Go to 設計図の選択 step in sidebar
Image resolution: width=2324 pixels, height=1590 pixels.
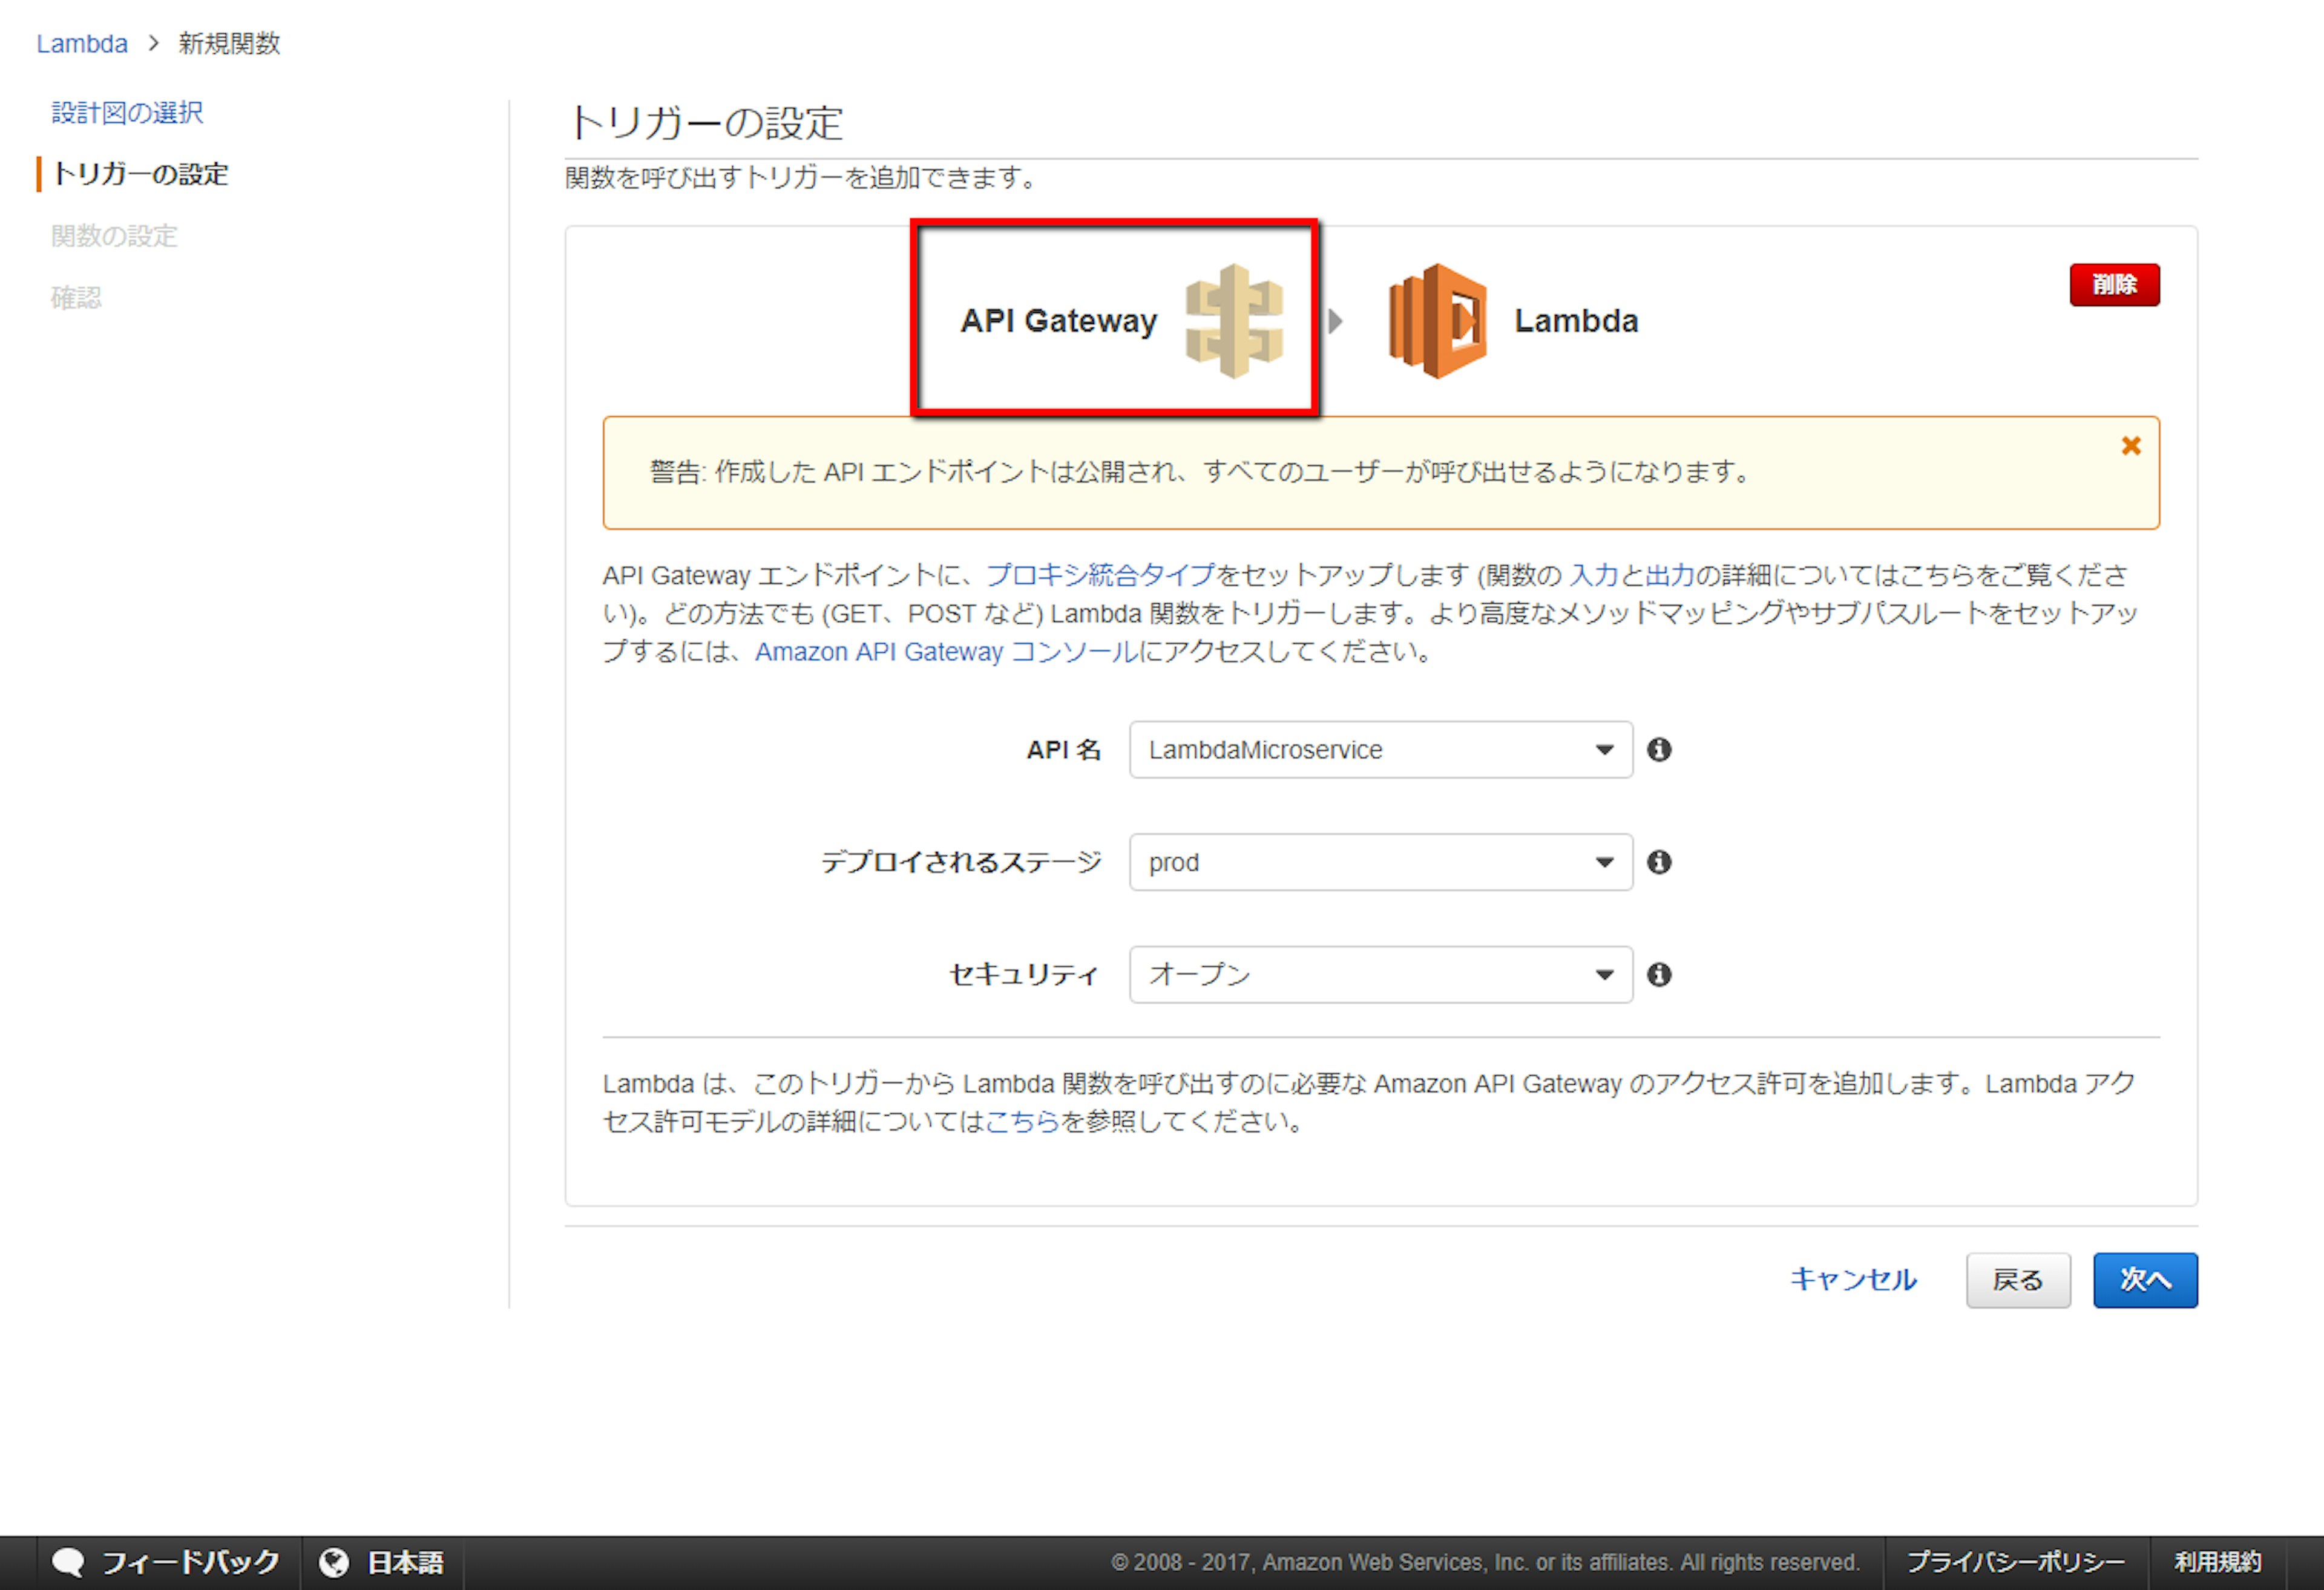coord(127,112)
